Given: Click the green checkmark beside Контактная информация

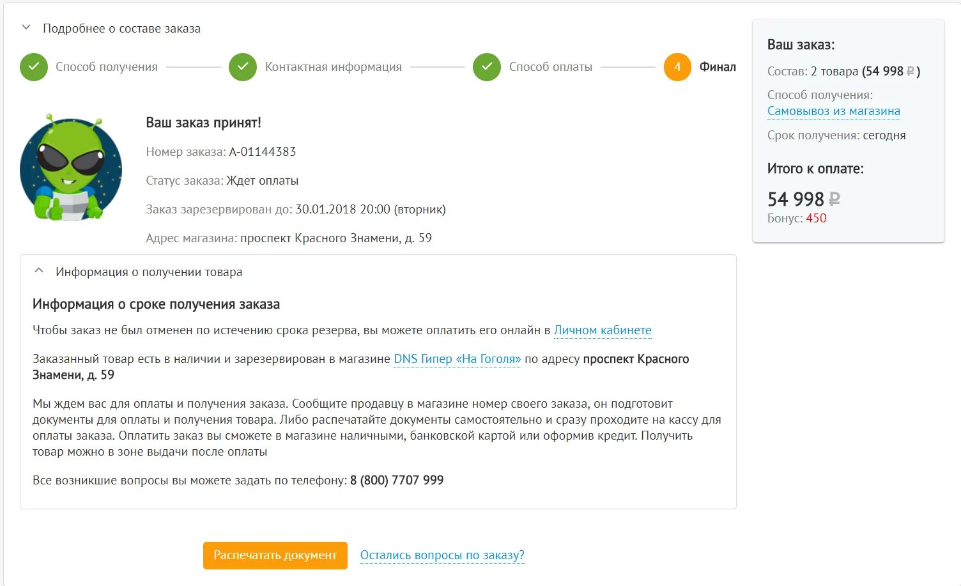Looking at the screenshot, I should [x=243, y=67].
